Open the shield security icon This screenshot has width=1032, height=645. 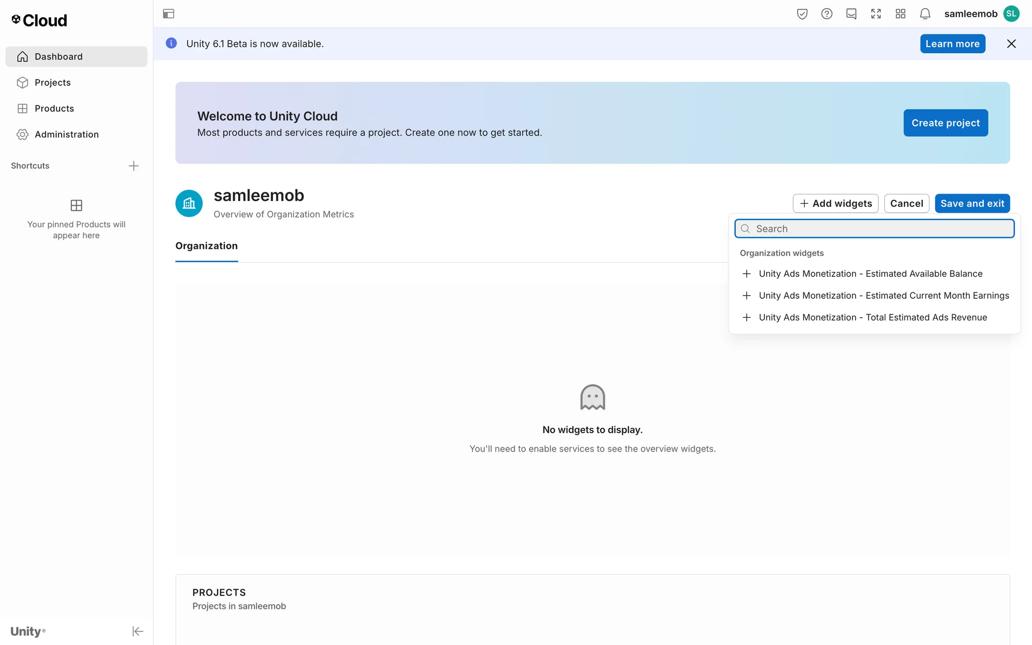(802, 14)
